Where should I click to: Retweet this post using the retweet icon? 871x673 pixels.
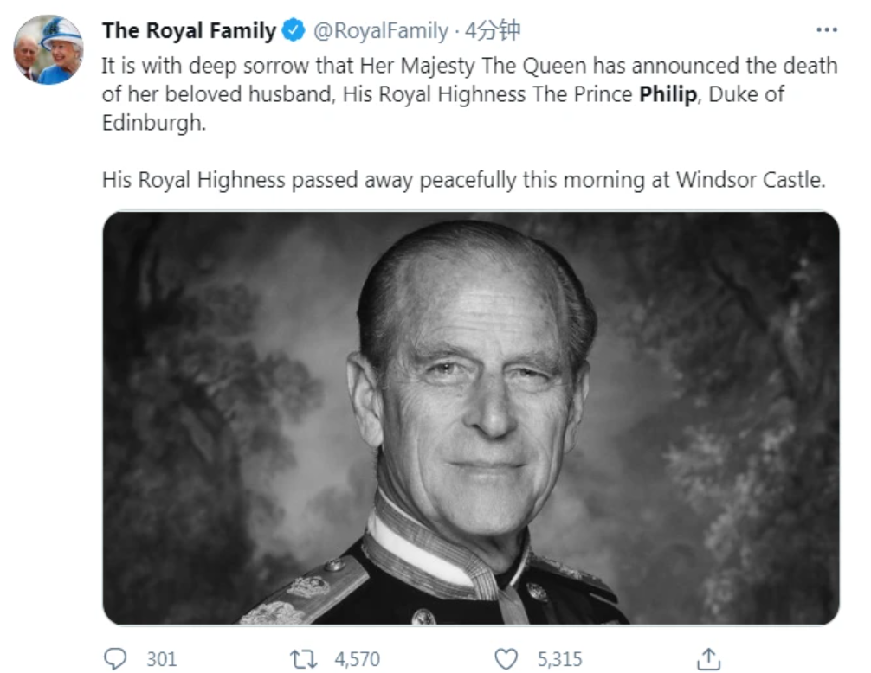303,658
